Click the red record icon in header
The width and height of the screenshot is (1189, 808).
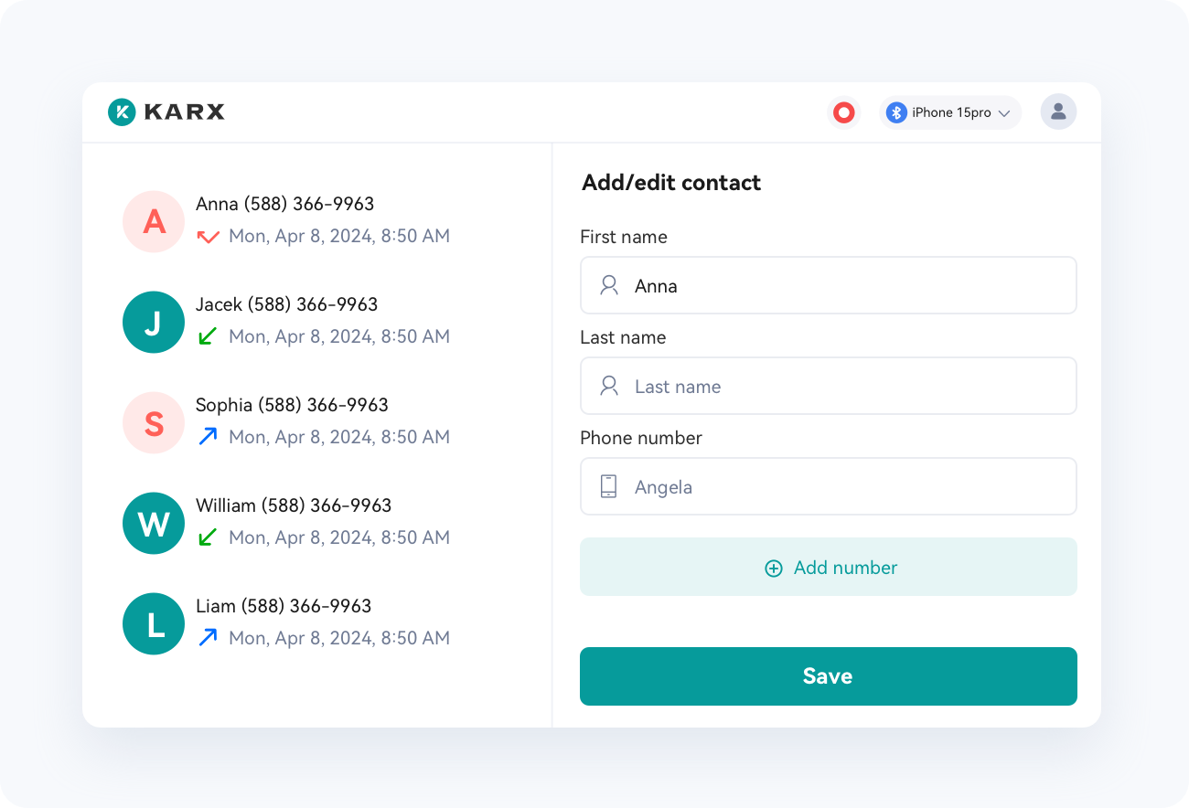click(x=843, y=112)
